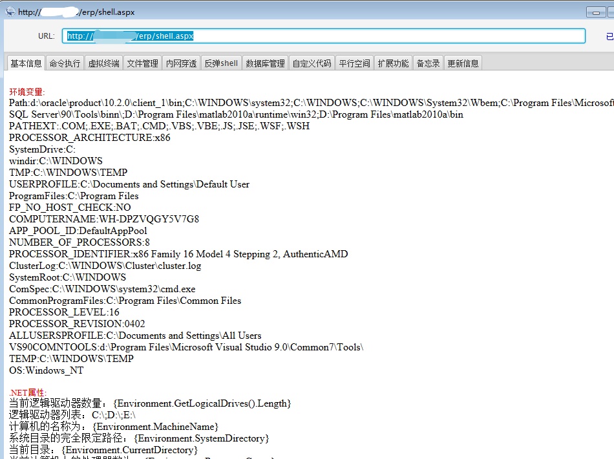Switch to the 基本信息 tab
Viewport: 614px width, 459px height.
(x=26, y=63)
